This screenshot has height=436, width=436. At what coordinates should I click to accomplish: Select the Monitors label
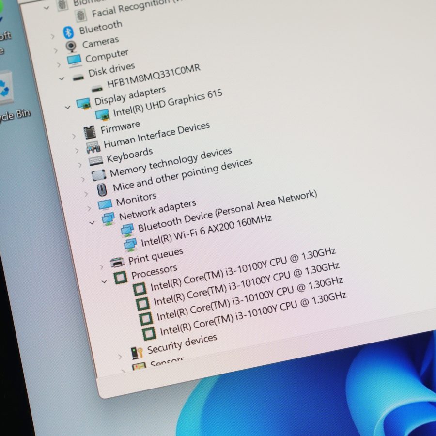(x=136, y=200)
